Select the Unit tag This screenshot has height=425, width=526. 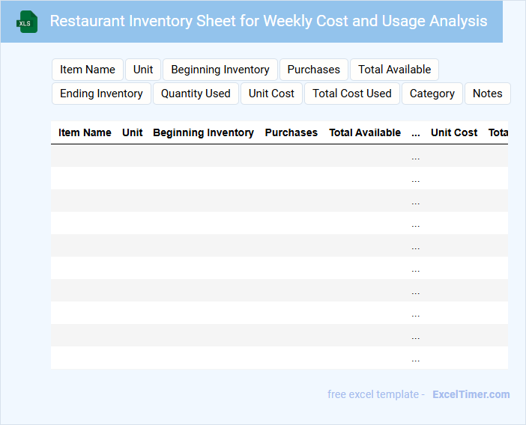[x=143, y=70]
